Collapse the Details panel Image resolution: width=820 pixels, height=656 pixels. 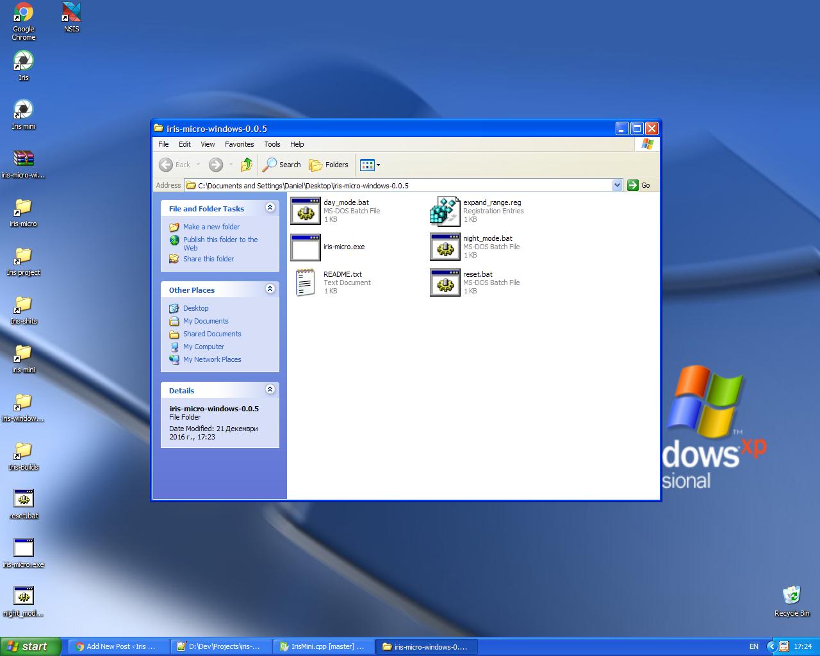tap(270, 389)
